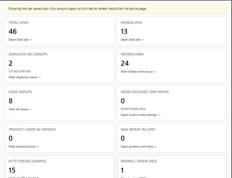The width and height of the screenshot is (232, 178).
Task: Select the View all issues link
Action: coord(20,109)
